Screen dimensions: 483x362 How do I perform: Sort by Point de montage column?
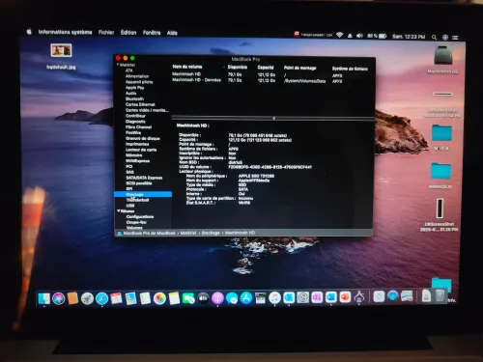tap(299, 68)
